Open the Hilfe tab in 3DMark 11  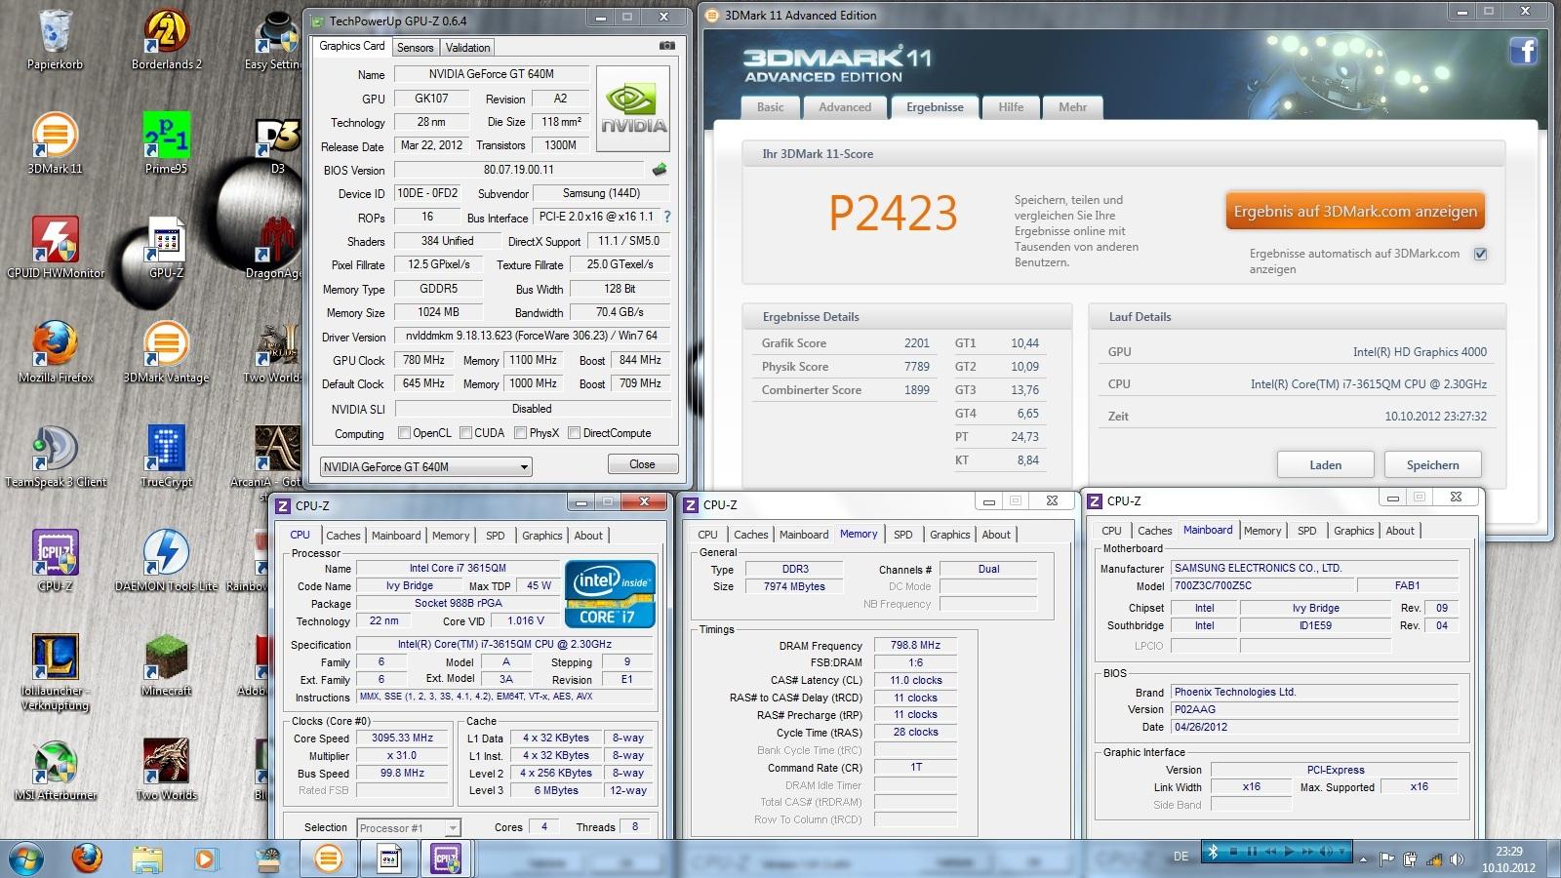(1011, 107)
